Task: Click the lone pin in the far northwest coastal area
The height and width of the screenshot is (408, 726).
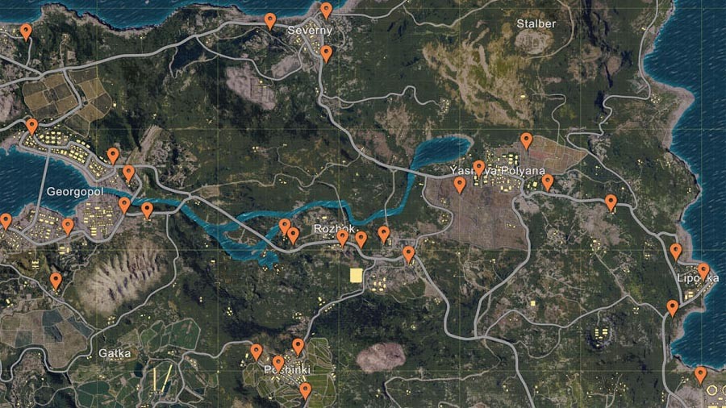Action: pos(26,32)
